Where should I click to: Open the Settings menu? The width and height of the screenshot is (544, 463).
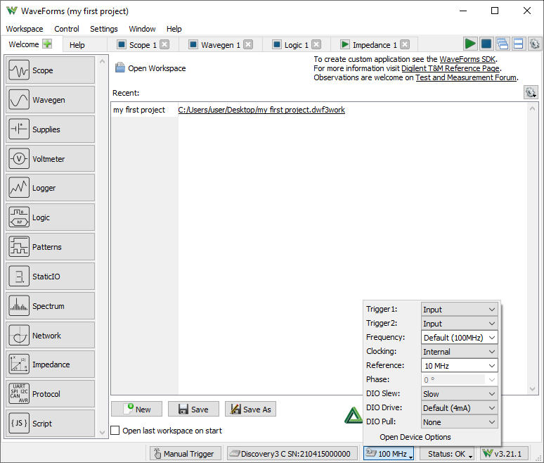click(x=104, y=29)
